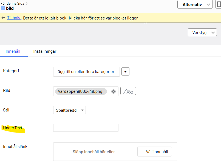Click the block icon next to bild
Viewport: 221px width, 168px height.
(x=3, y=8)
